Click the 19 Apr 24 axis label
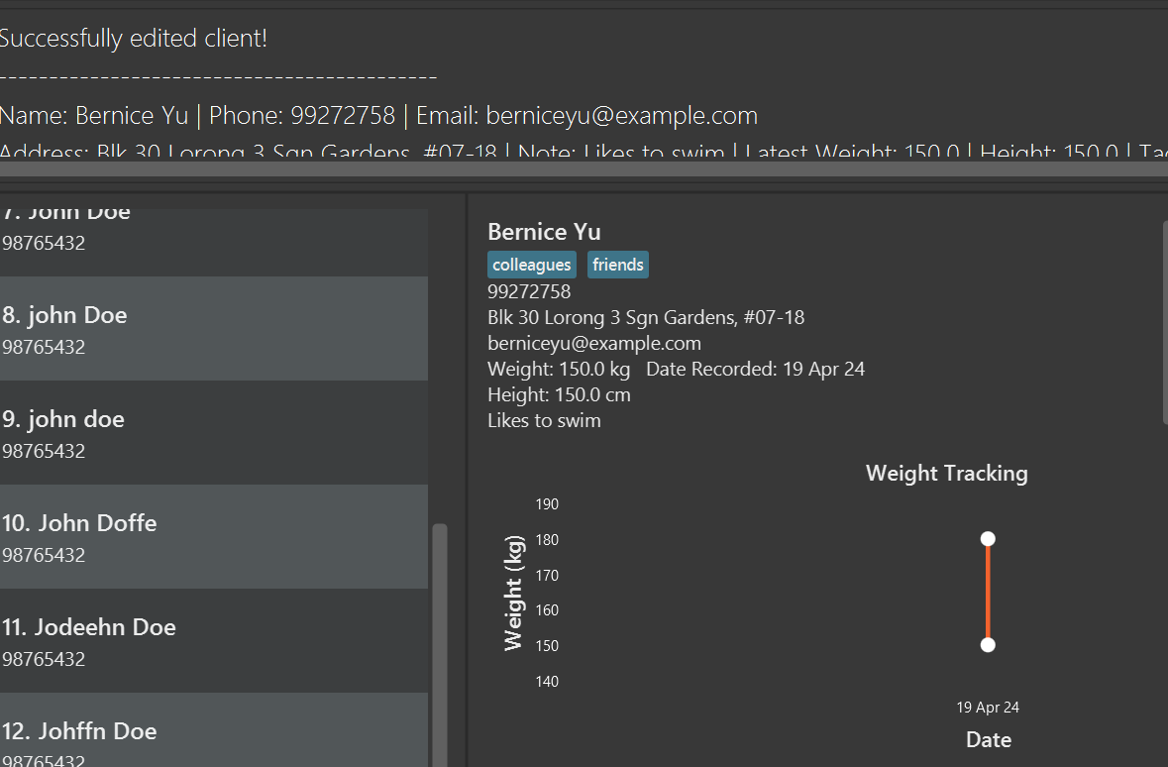This screenshot has height=767, width=1168. (x=988, y=708)
